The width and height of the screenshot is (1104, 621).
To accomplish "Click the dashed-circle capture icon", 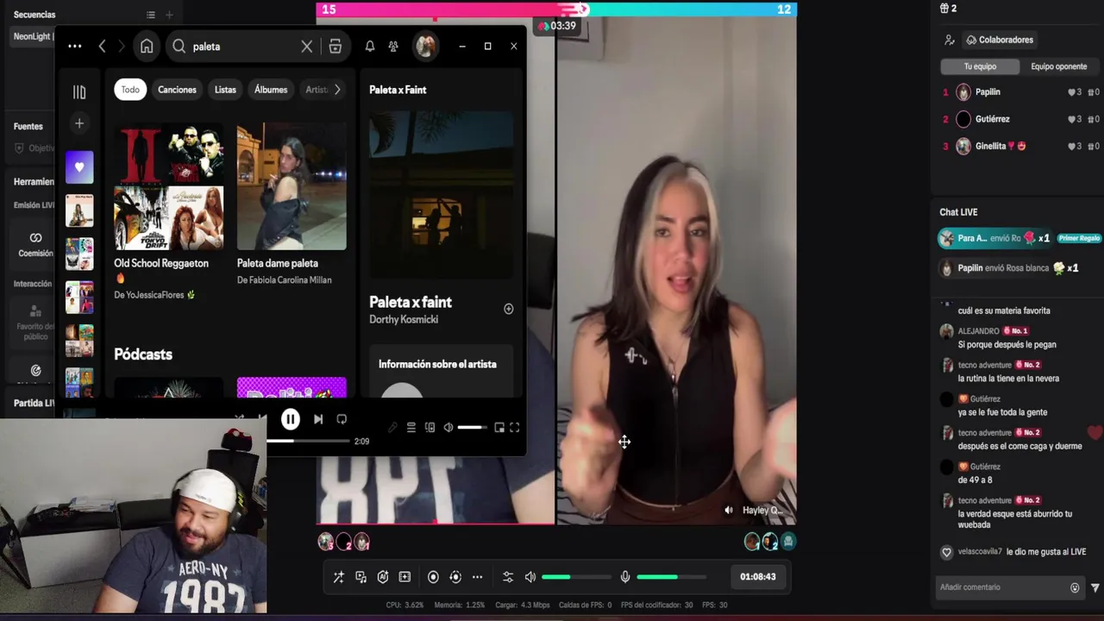I will (x=455, y=577).
